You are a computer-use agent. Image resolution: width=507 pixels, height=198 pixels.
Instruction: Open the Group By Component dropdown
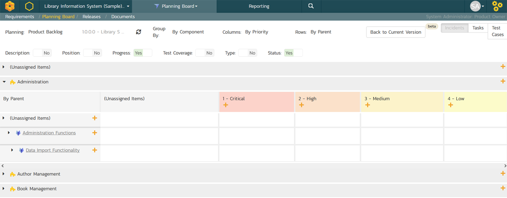pos(188,32)
